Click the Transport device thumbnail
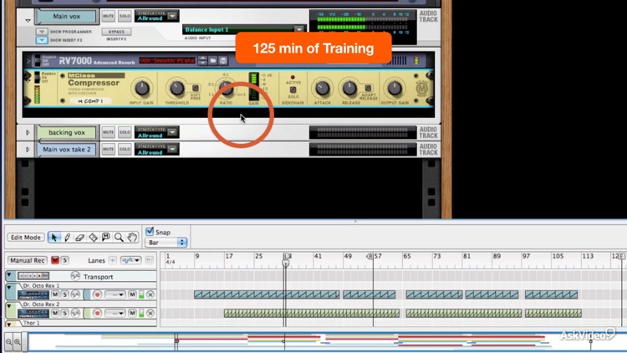Screen dimensions: 627x353 [33, 276]
